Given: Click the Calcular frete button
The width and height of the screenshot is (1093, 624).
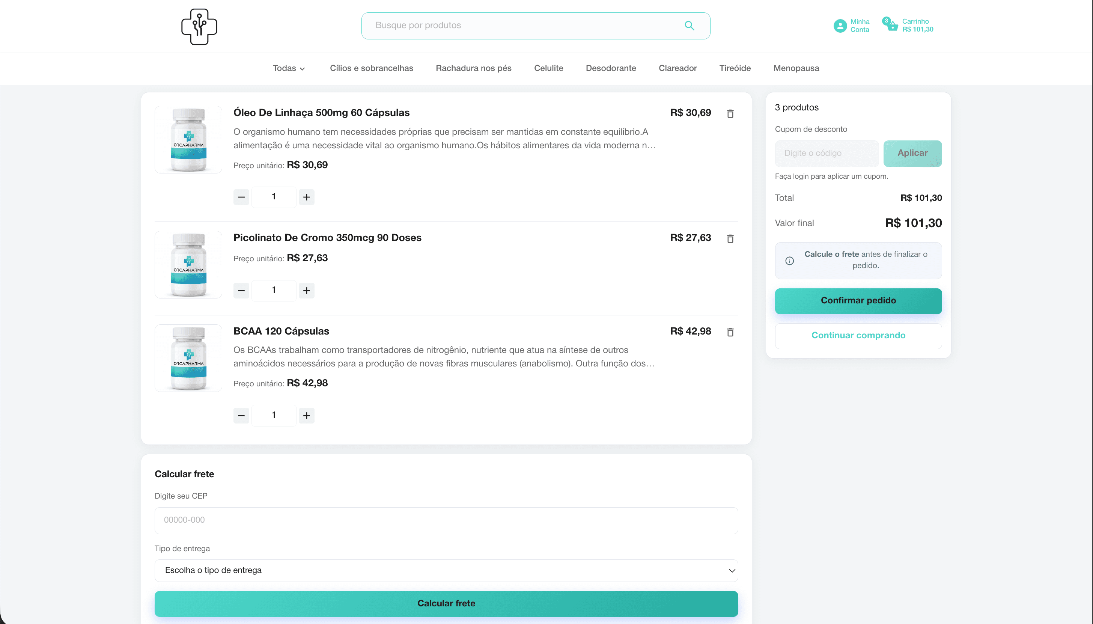Looking at the screenshot, I should click(446, 603).
